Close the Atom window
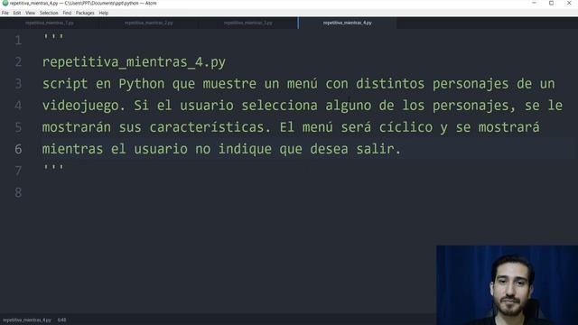 569,4
